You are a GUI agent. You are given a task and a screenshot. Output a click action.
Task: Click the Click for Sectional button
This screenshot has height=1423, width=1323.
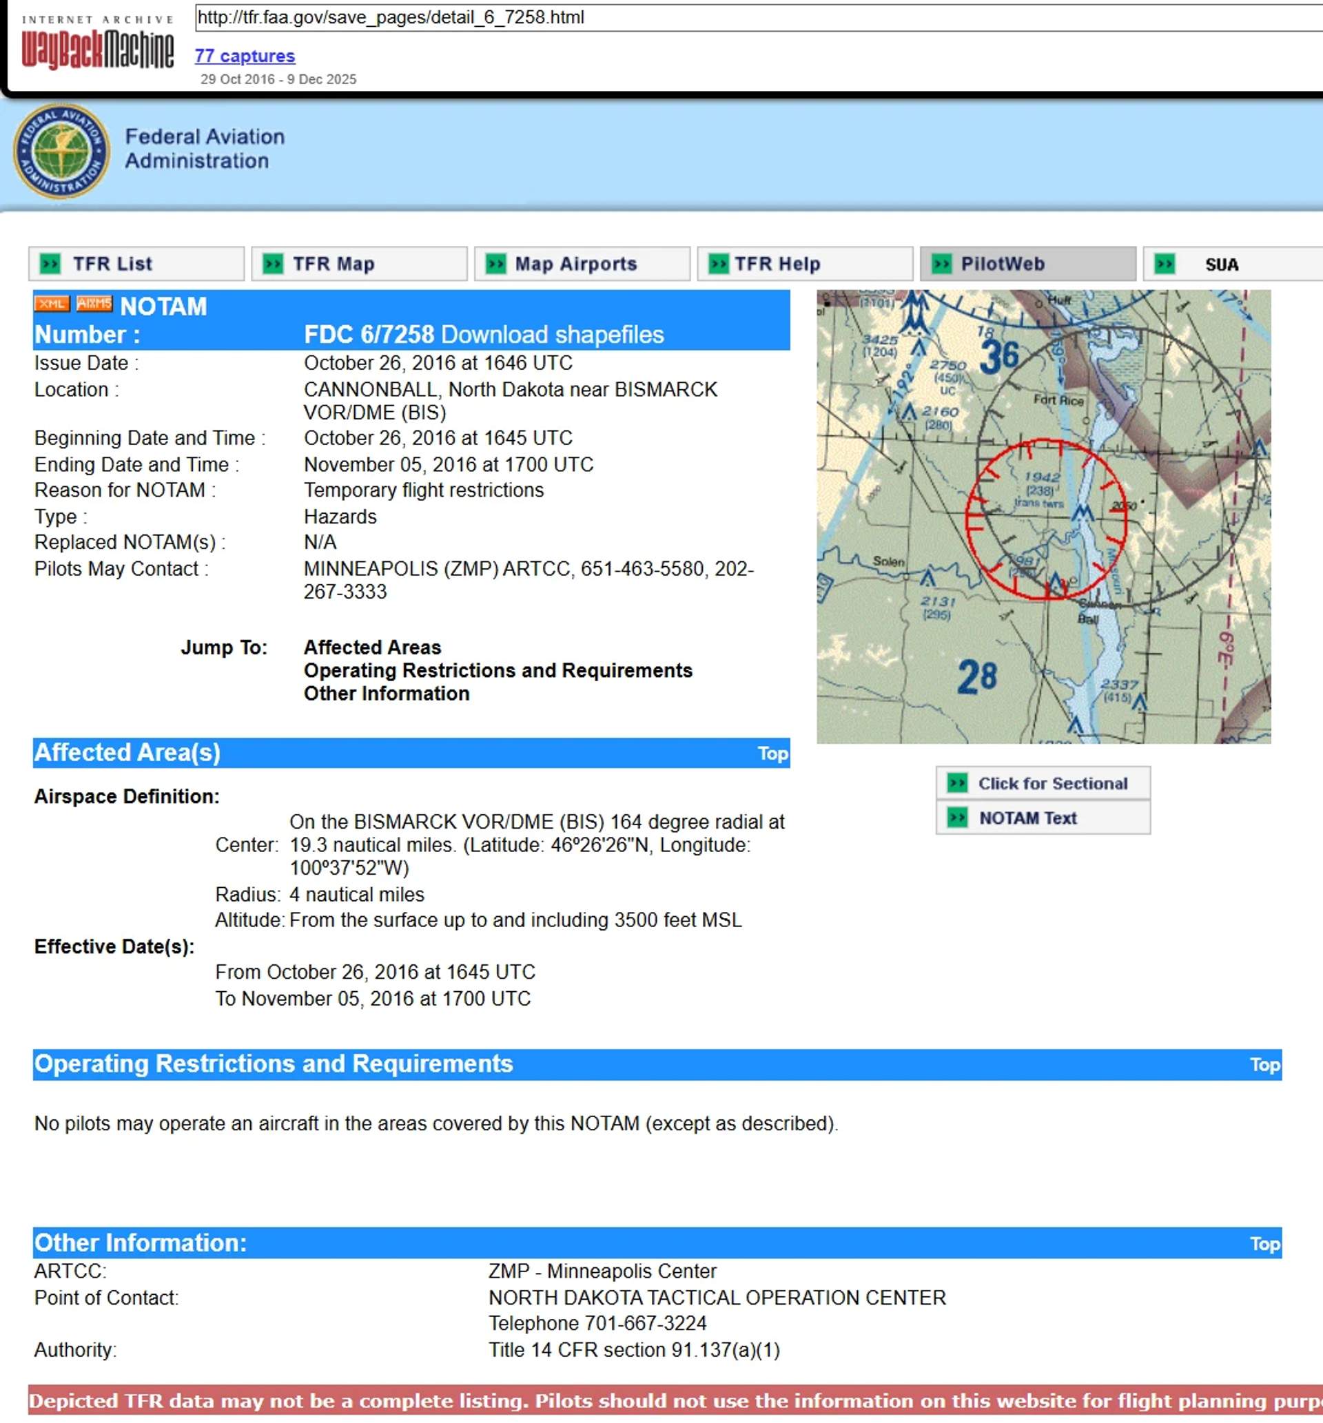pos(1043,782)
